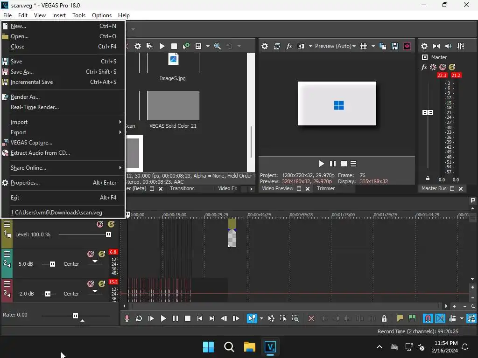The image size is (478, 358).
Task: Expand the Import submenu
Action: pyautogui.click(x=63, y=122)
